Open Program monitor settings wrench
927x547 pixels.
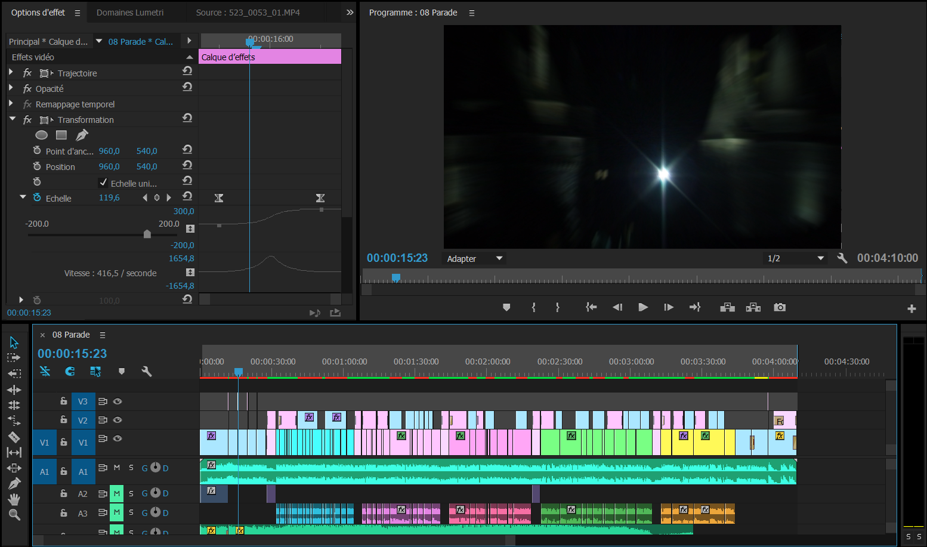[842, 258]
